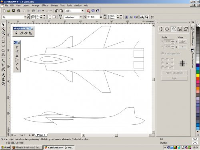
Task: Select the Shape tool in the toolbox
Action: 3,29
